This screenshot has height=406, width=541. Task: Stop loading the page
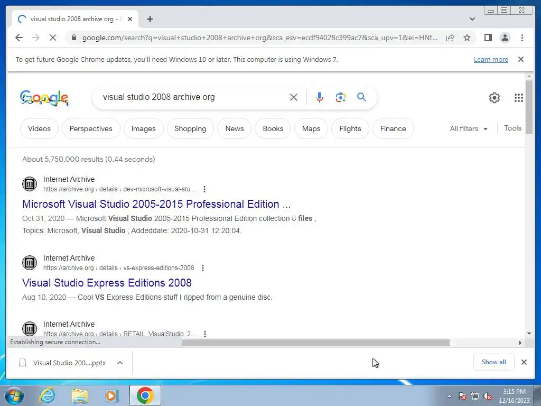tap(53, 38)
